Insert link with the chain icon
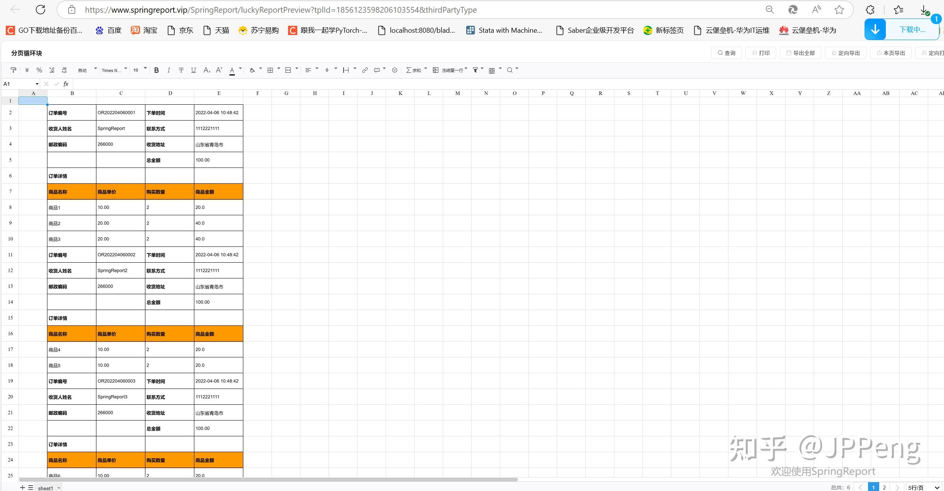The image size is (944, 491). pyautogui.click(x=364, y=70)
